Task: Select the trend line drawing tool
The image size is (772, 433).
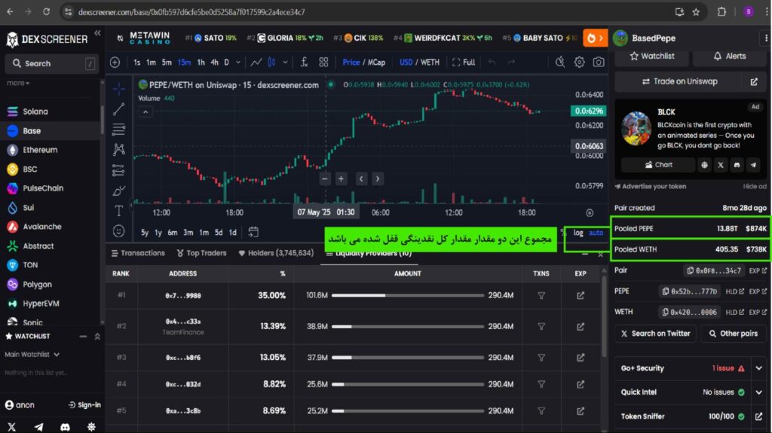Action: 118,108
